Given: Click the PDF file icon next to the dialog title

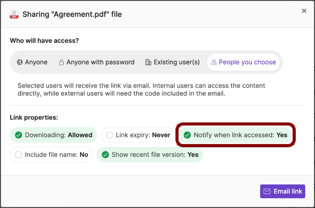Looking at the screenshot, I should point(14,14).
